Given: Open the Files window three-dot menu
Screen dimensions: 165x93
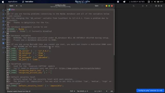Looking at the screenshot, I should tap(151, 6).
